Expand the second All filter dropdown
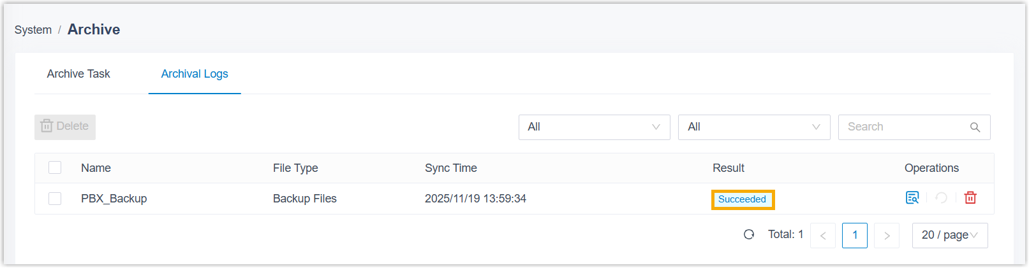Screen dimensions: 1029x268 tap(753, 127)
